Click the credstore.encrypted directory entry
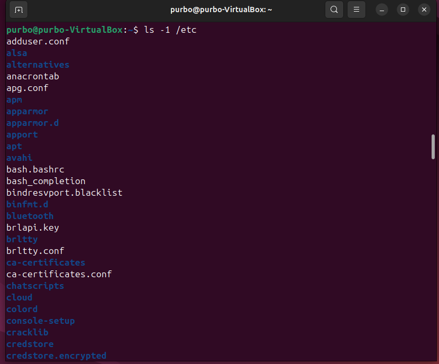This screenshot has width=439, height=364. (56, 356)
